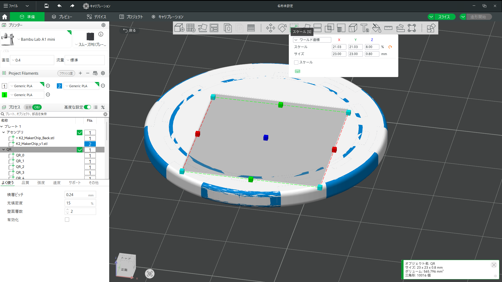Open the サポート settings tab

[x=75, y=183]
